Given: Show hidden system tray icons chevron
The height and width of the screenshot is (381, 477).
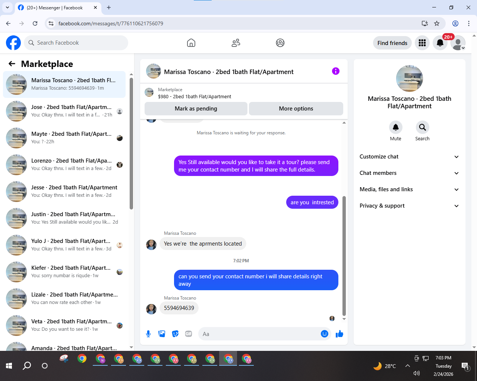Looking at the screenshot, I should [408, 366].
